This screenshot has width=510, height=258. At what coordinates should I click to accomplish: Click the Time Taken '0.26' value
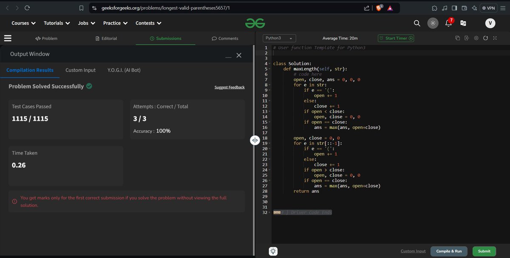tap(19, 165)
